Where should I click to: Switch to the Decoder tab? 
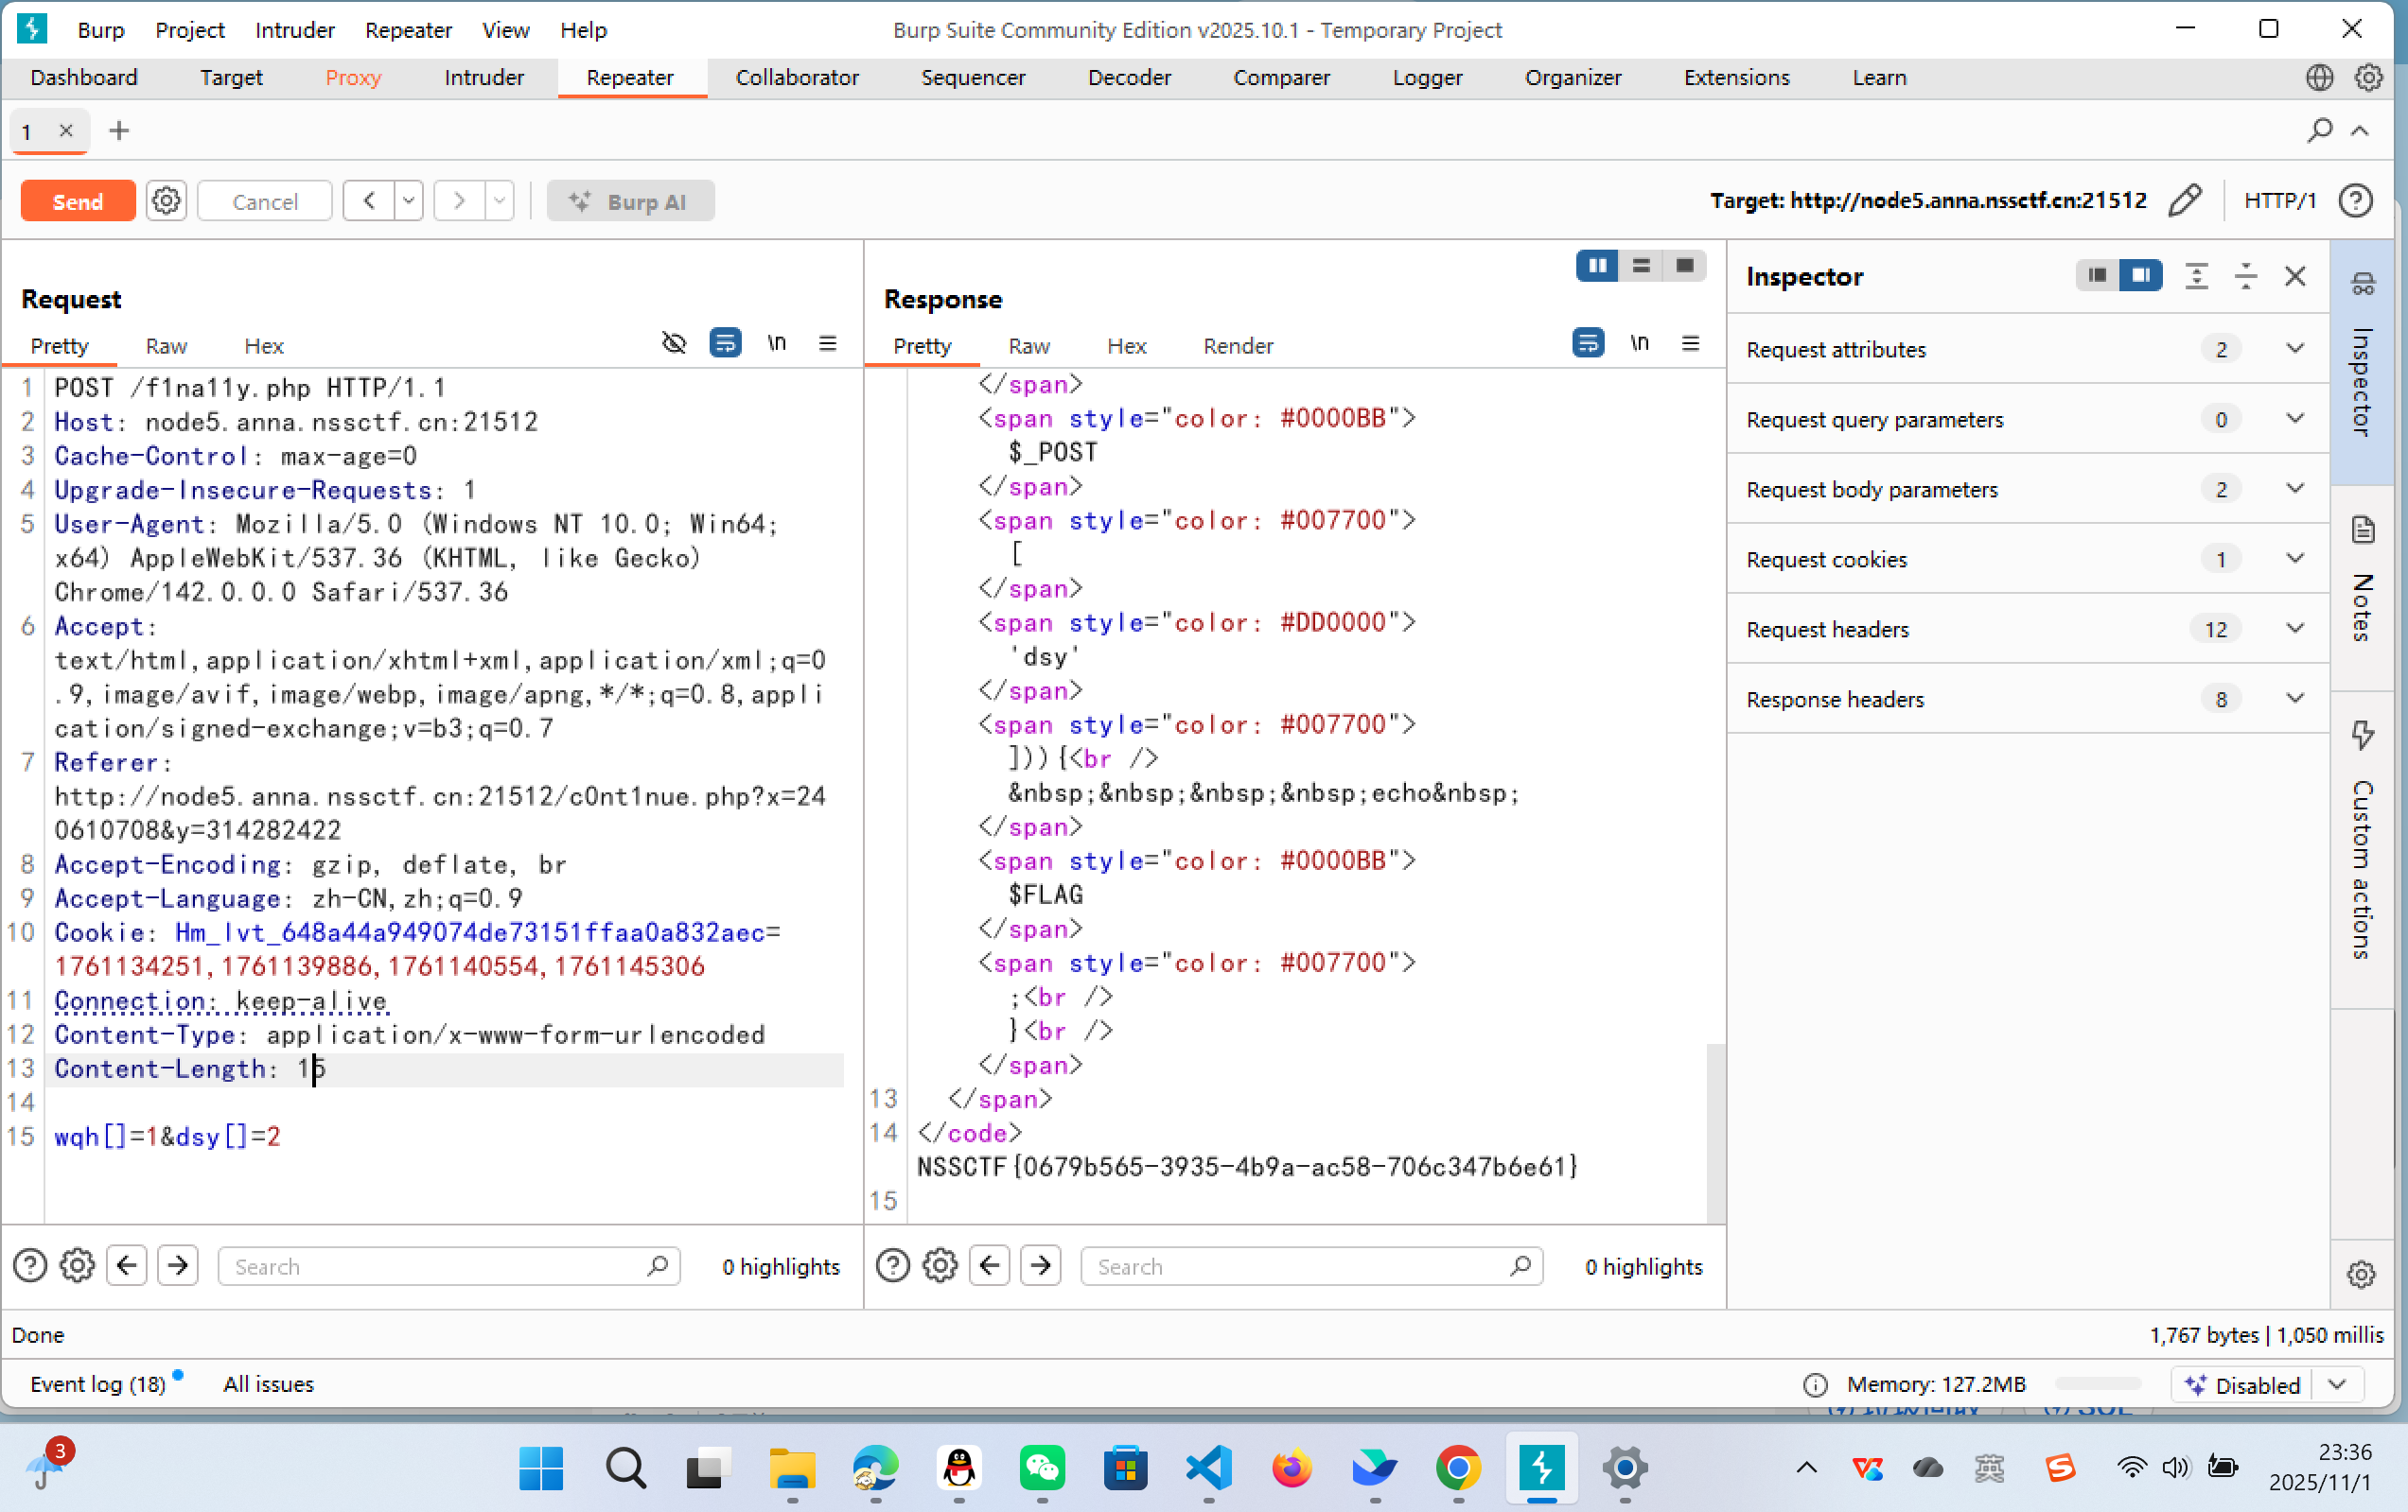[x=1128, y=78]
